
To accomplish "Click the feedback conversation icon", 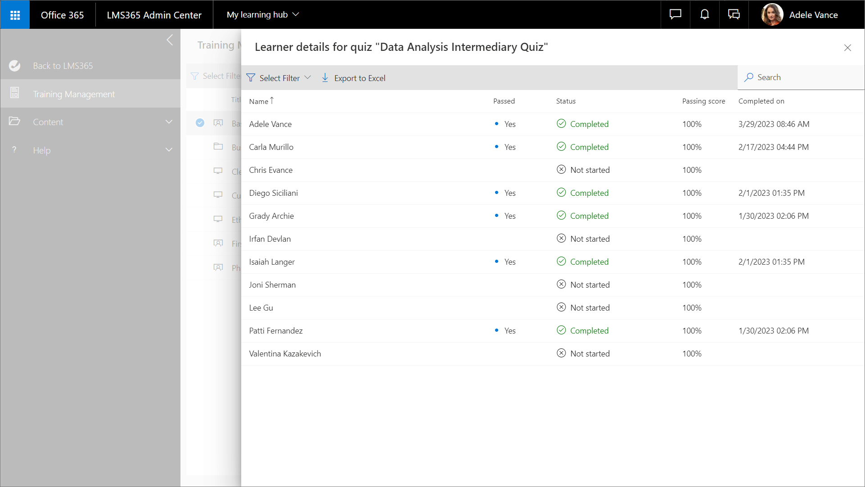I will pos(734,15).
